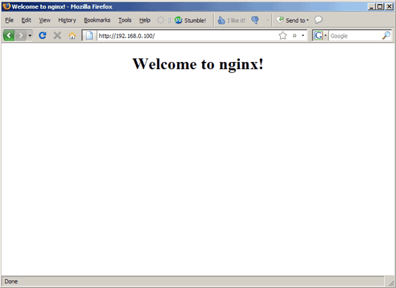Reload the page with the blue Reload icon

(x=42, y=35)
